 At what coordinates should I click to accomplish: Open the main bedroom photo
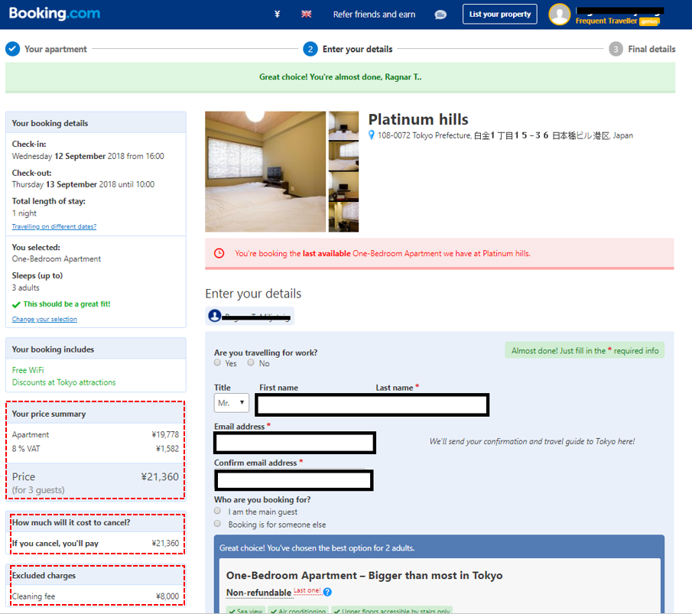265,171
